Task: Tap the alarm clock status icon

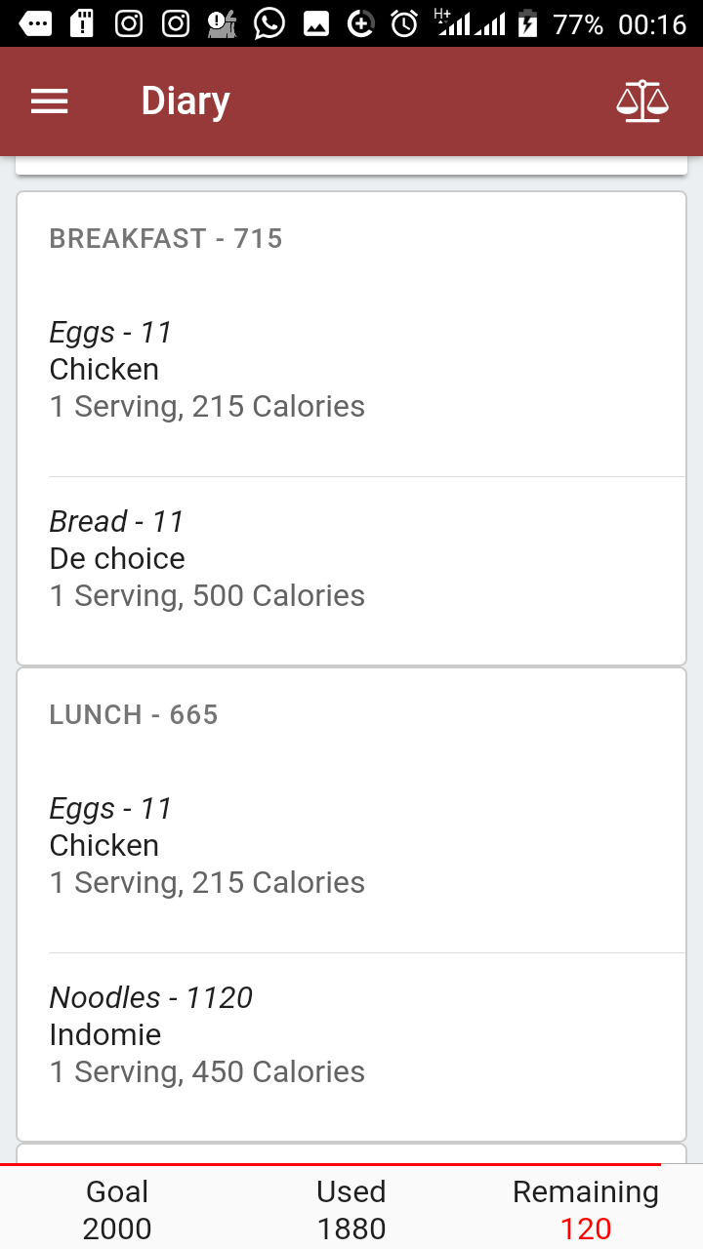Action: [404, 23]
